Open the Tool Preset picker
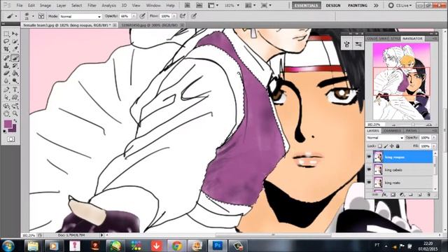The width and height of the screenshot is (448, 252). 12,16
